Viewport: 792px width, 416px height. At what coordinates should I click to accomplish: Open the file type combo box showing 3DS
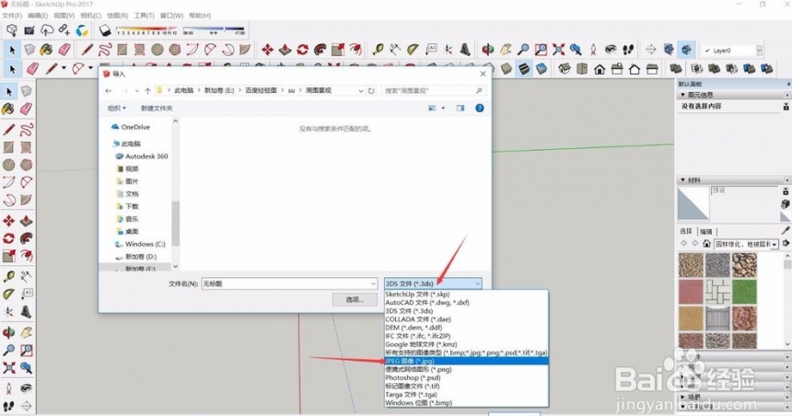(x=433, y=283)
